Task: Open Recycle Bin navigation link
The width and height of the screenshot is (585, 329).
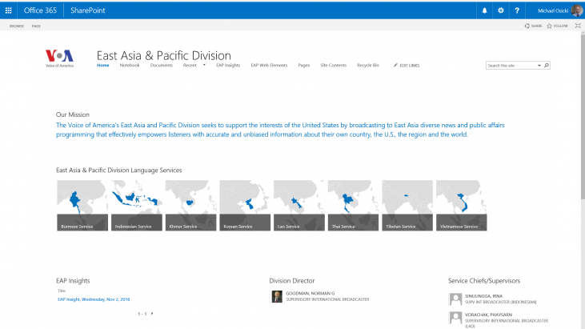Action: point(368,66)
